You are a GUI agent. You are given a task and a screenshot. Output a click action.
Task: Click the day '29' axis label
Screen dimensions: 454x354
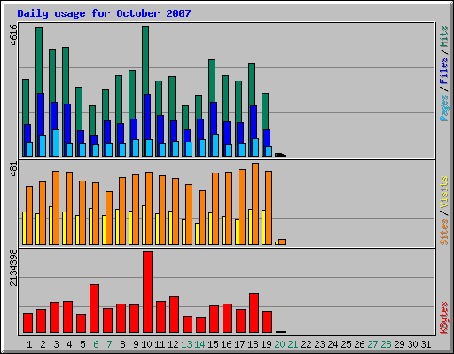coord(399,344)
